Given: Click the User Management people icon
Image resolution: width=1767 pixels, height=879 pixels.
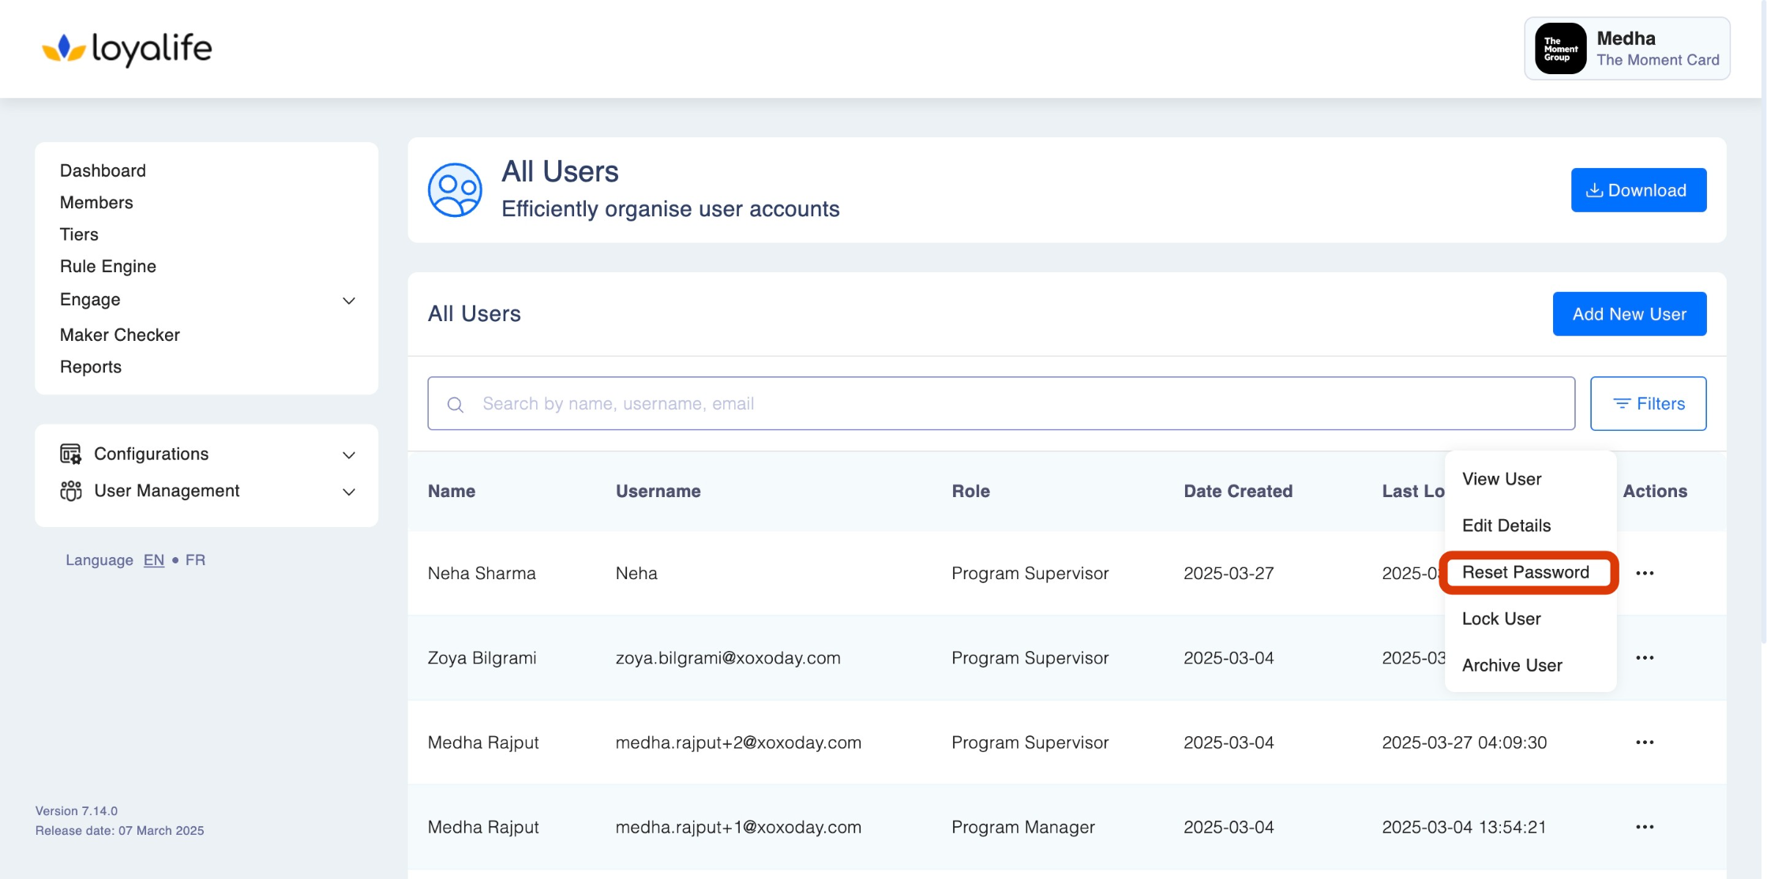Looking at the screenshot, I should pos(70,491).
